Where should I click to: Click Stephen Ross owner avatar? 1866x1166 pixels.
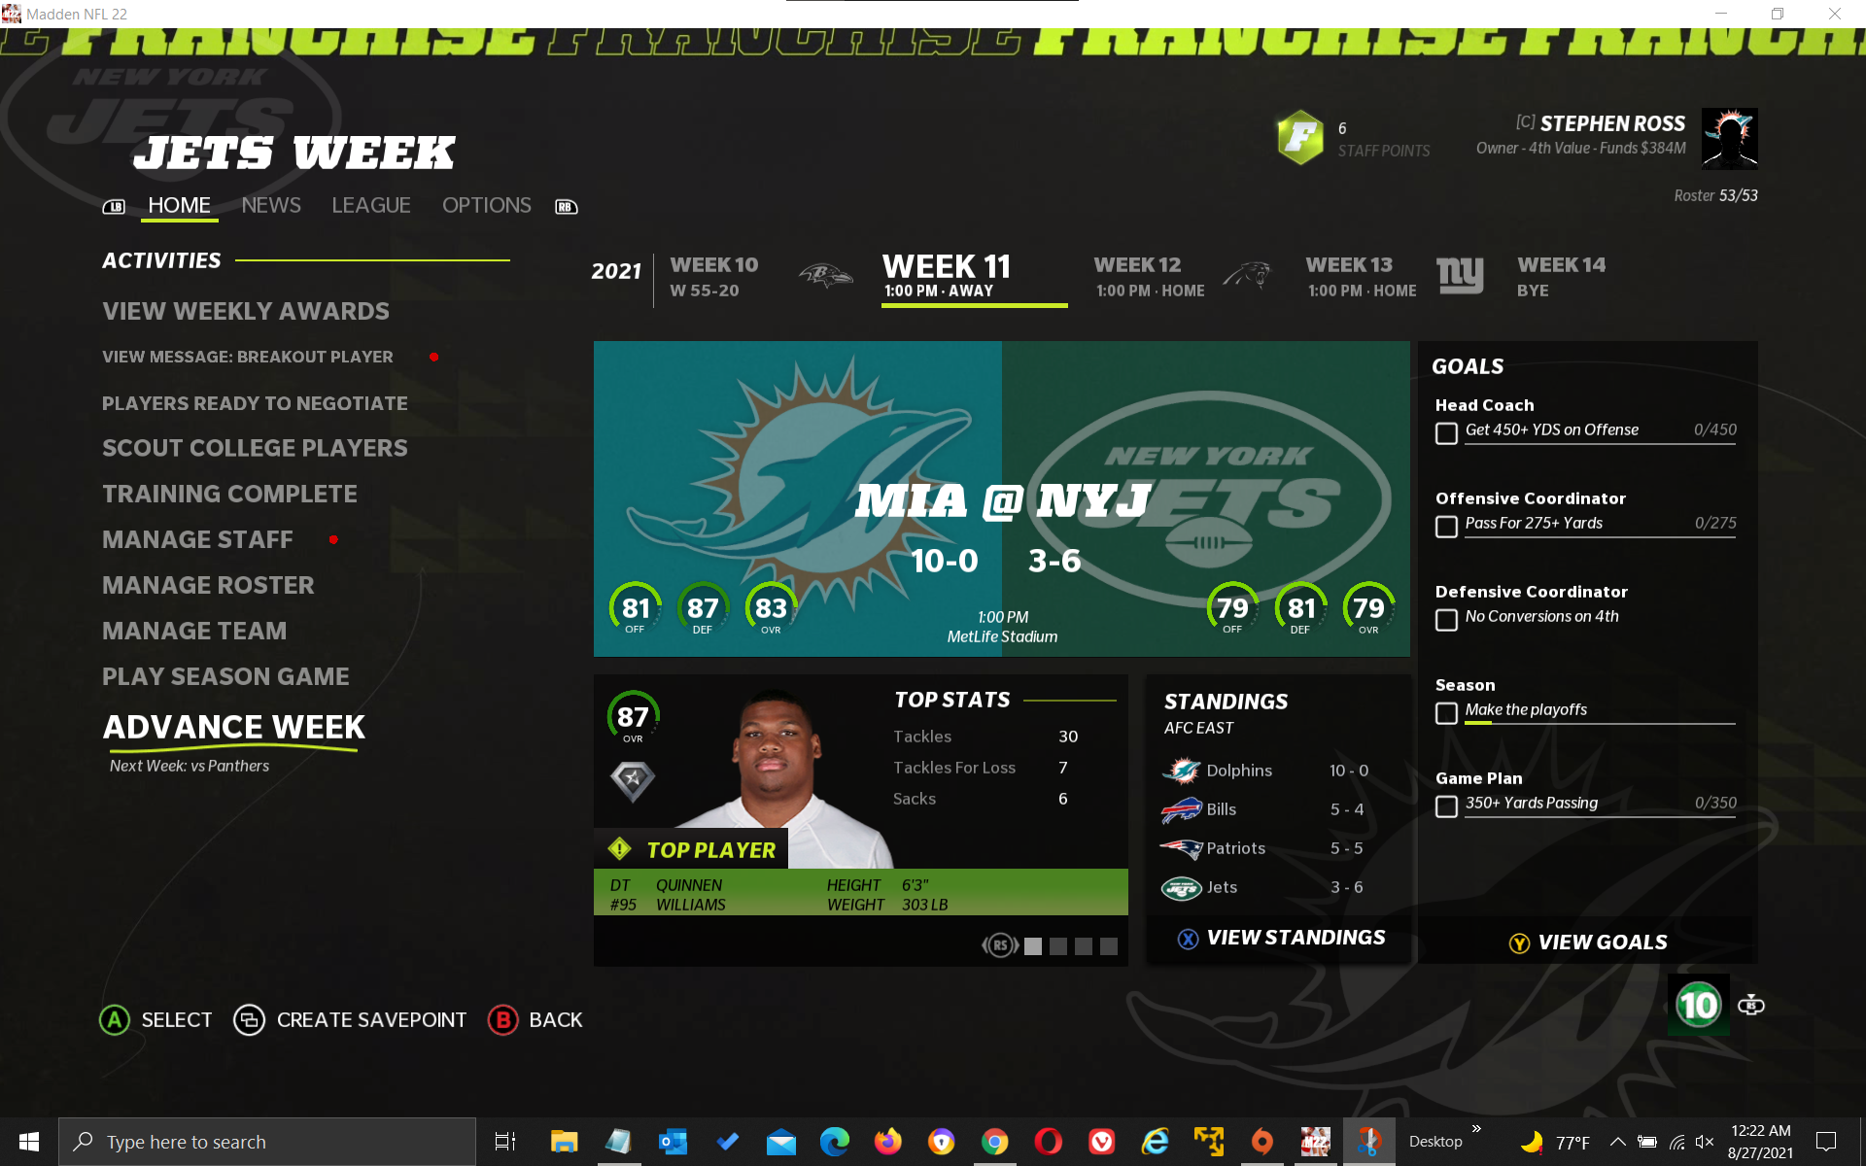(1729, 139)
